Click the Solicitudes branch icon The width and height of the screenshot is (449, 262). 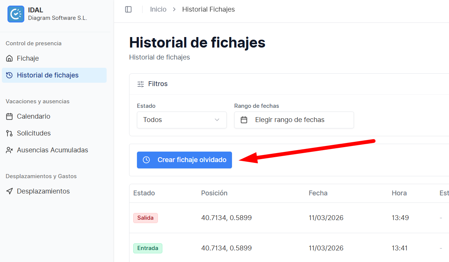tap(10, 133)
